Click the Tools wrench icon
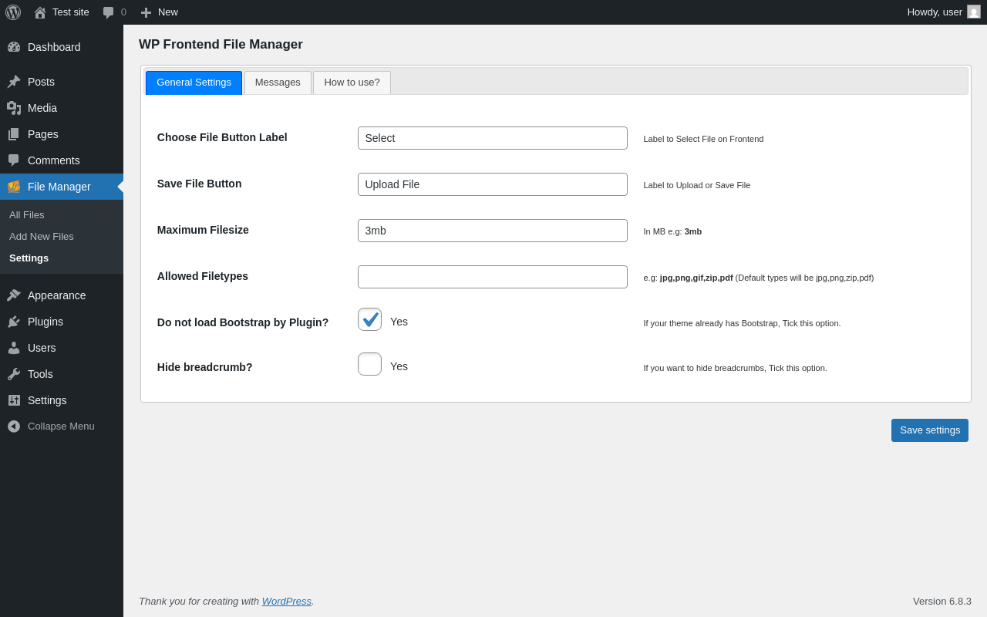 point(14,374)
